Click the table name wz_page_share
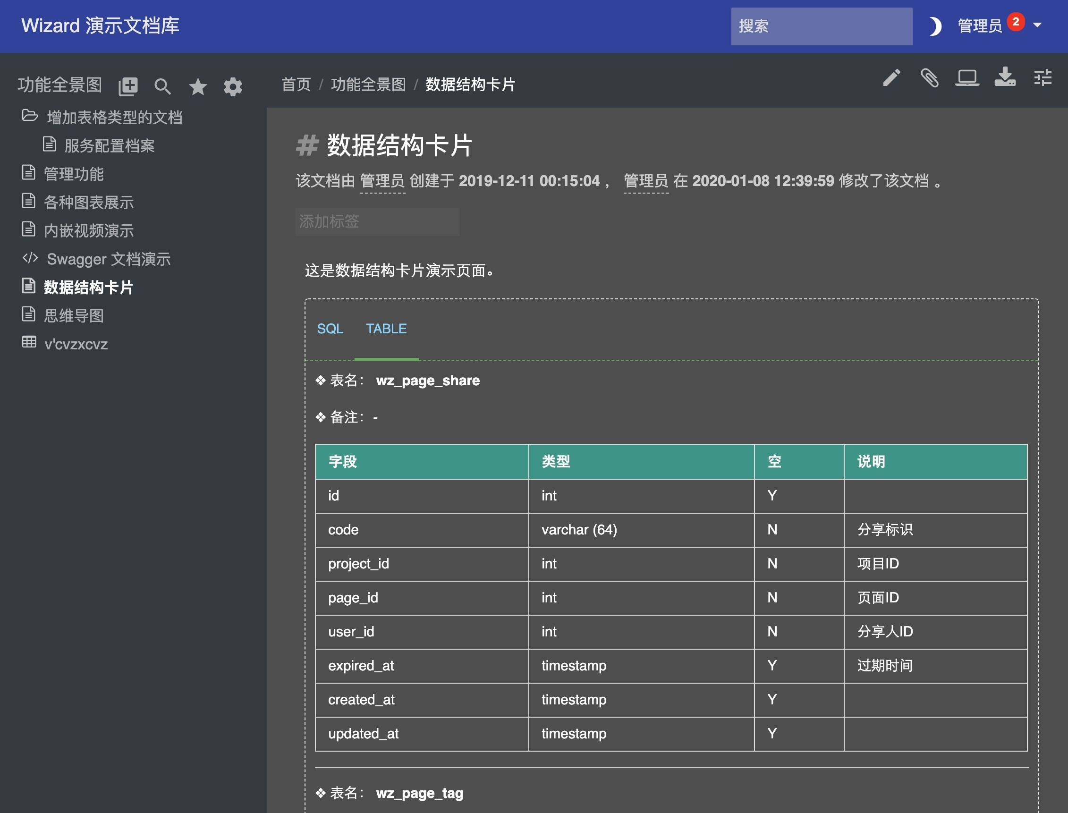 [428, 381]
